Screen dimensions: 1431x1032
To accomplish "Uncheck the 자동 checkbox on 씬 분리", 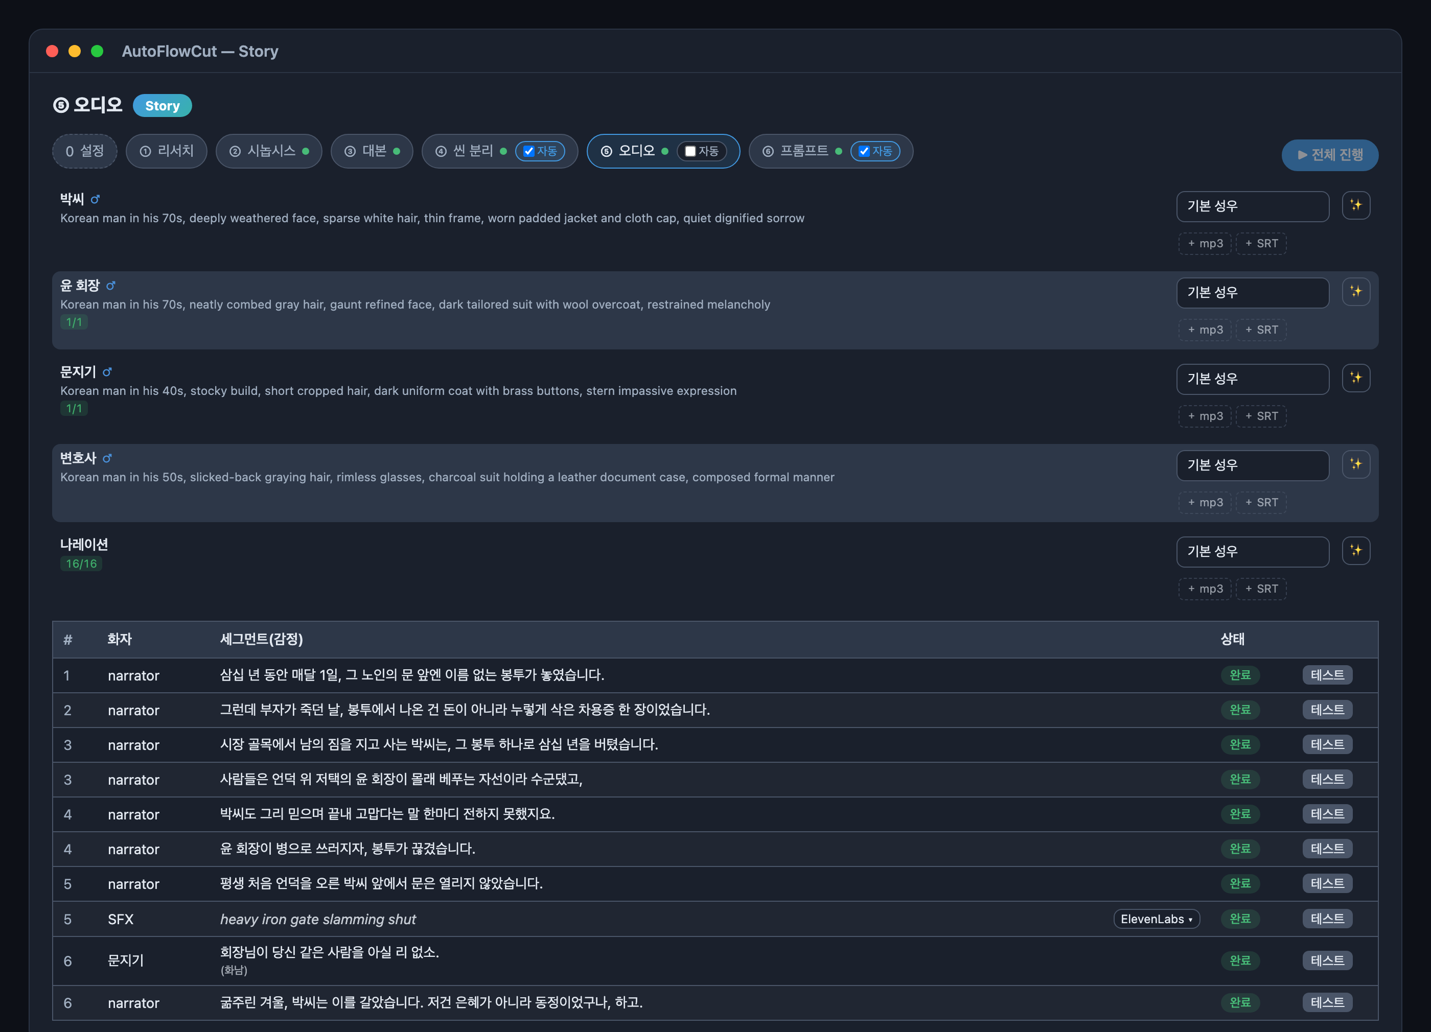I will [529, 151].
